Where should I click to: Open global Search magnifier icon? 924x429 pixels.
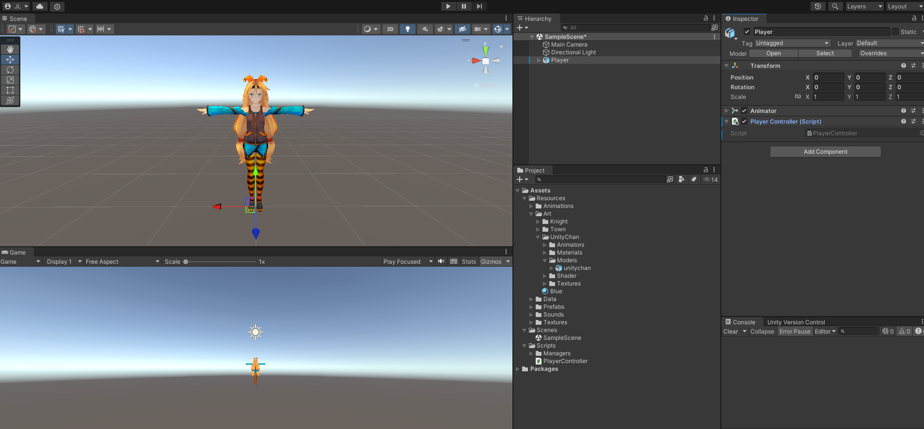coord(835,6)
